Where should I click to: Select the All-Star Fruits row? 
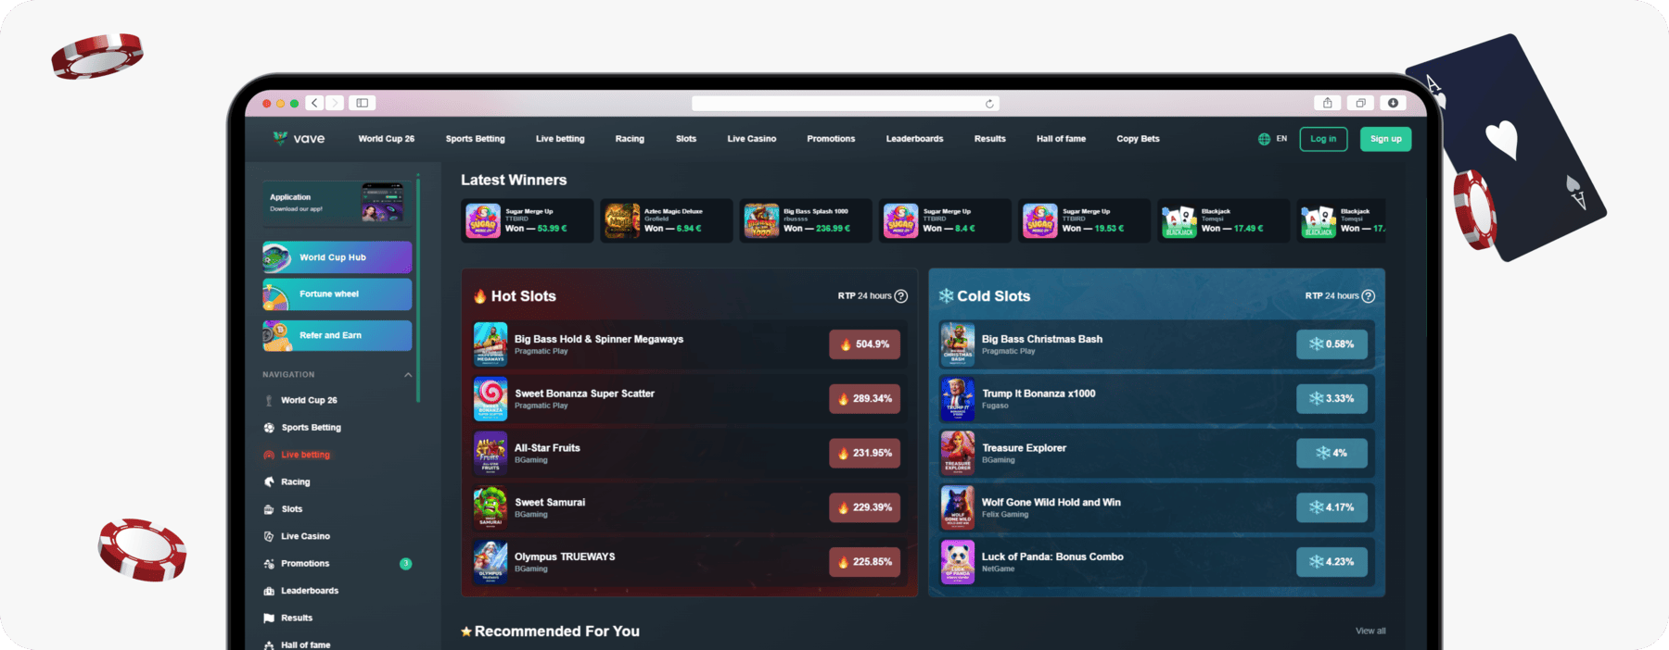coord(690,454)
